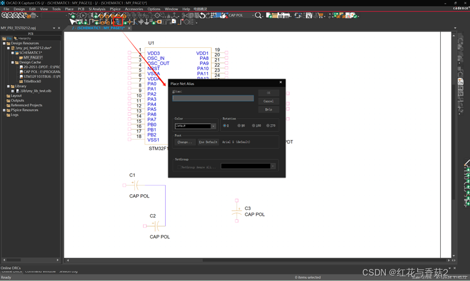Viewport: 470px width, 281px height.
Task: Select the 0 rotation radio button
Action: (x=224, y=126)
